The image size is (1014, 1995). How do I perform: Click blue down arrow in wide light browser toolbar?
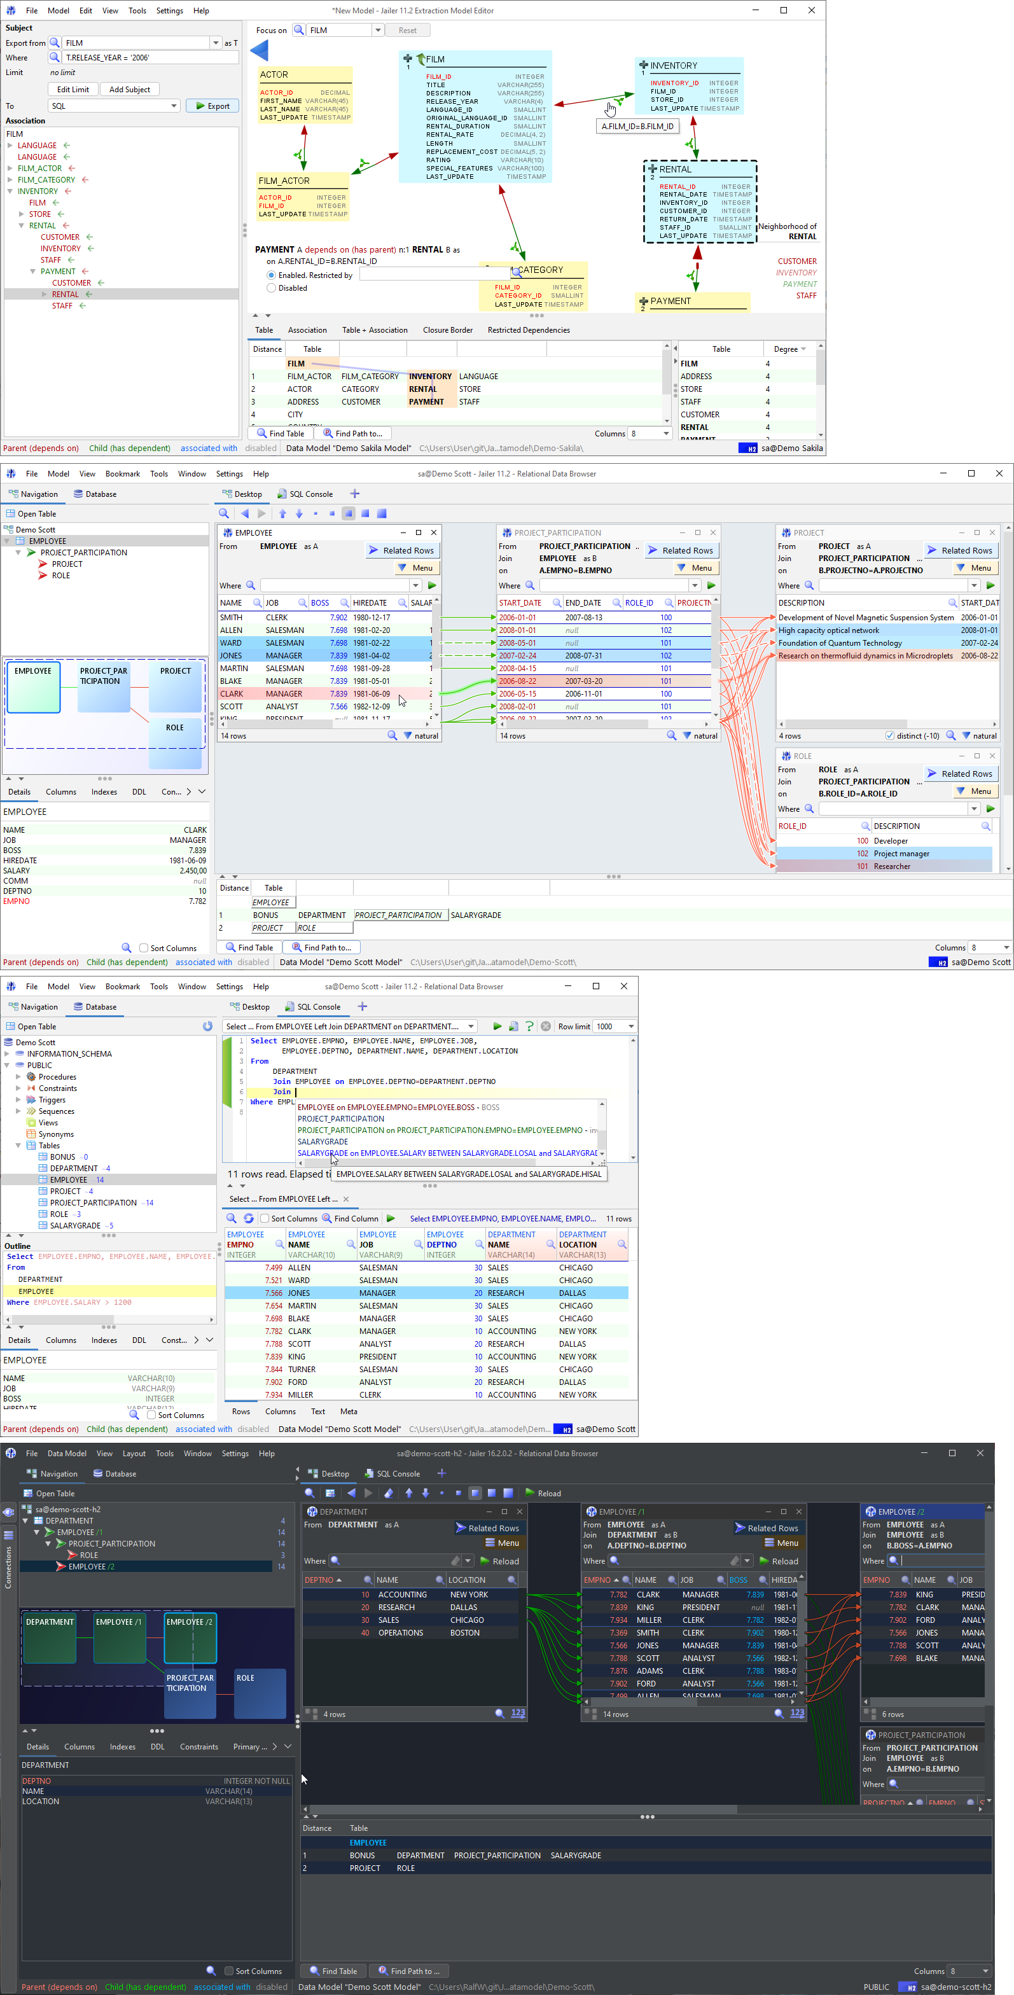point(299,513)
